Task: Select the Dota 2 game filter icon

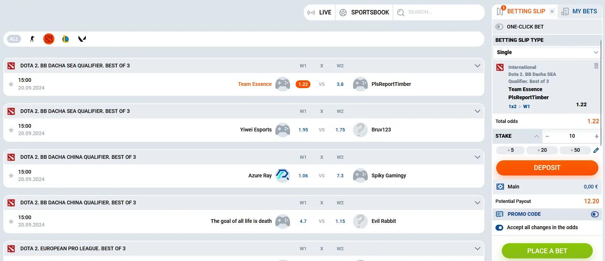Action: point(49,39)
